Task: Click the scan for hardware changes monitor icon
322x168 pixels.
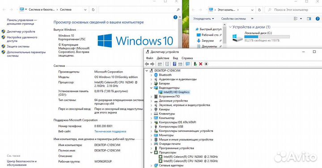Action: coord(187,64)
